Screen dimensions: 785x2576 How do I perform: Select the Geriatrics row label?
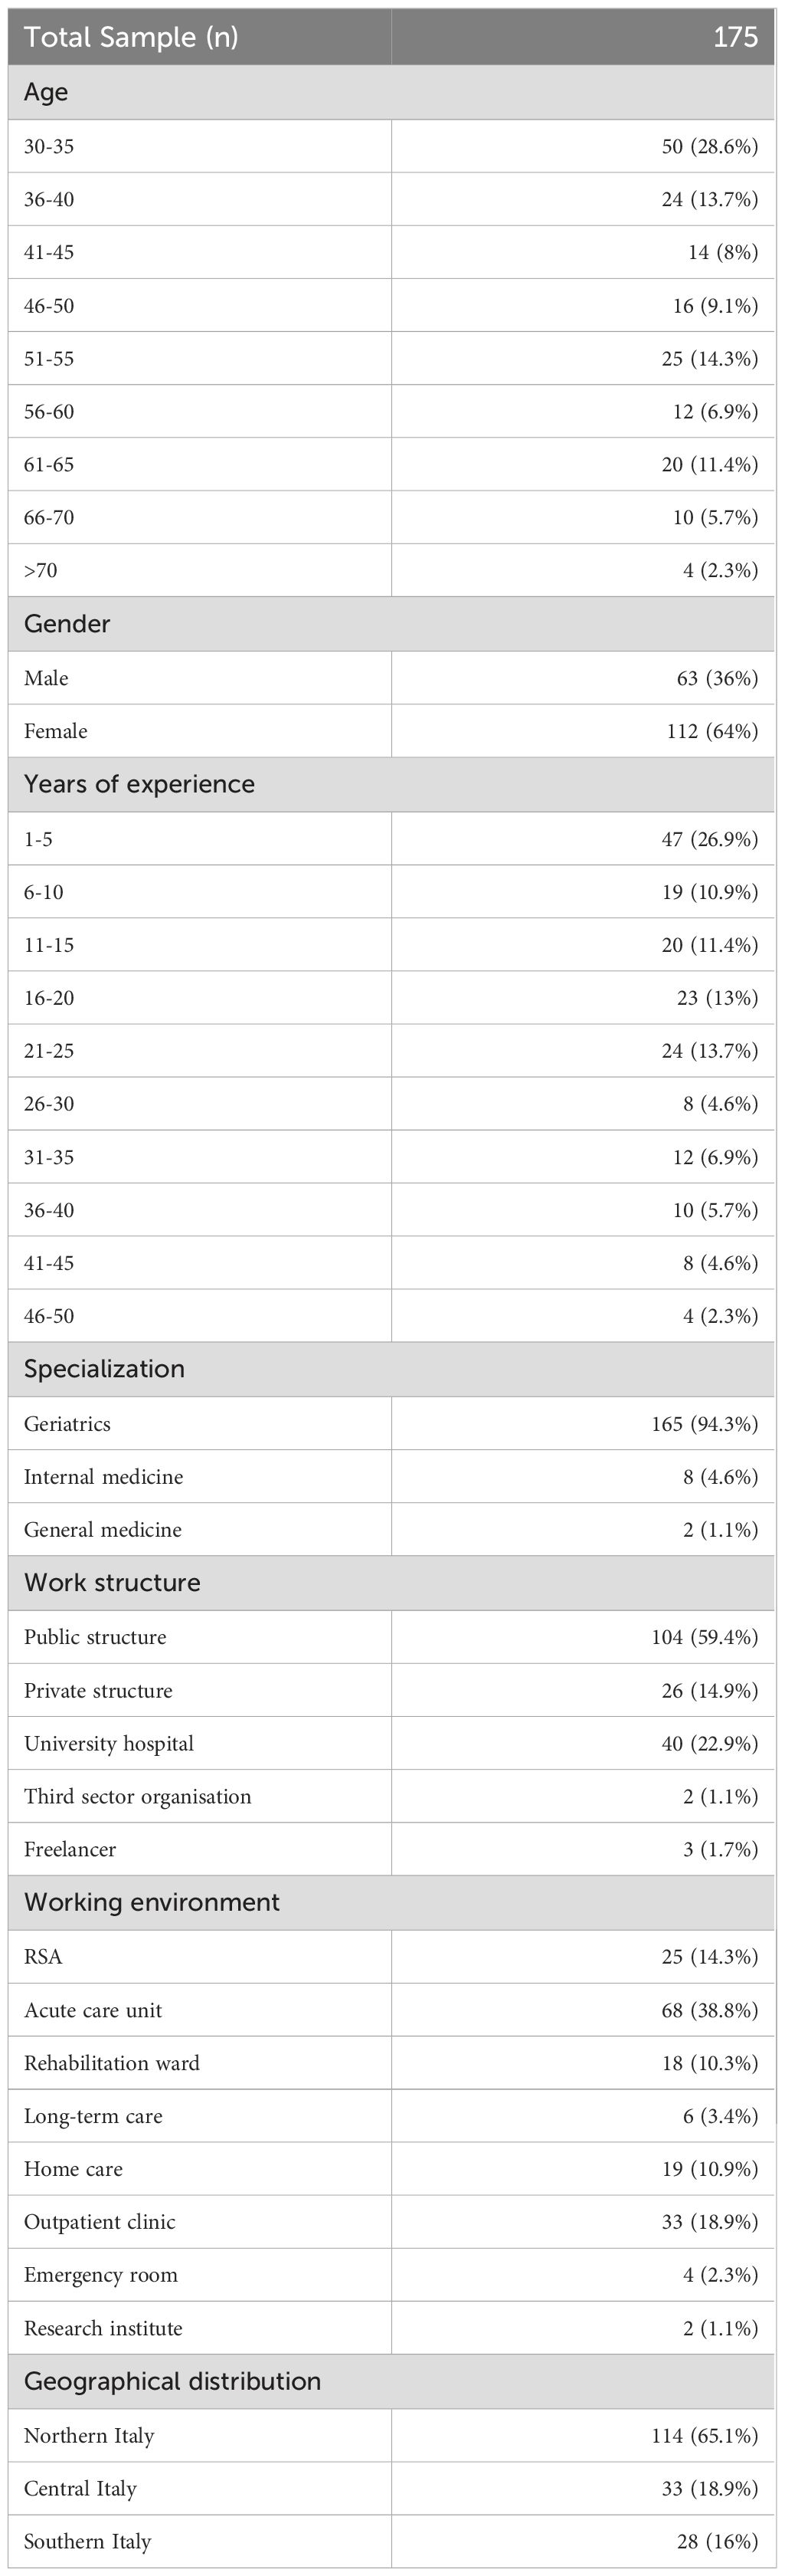point(67,1424)
